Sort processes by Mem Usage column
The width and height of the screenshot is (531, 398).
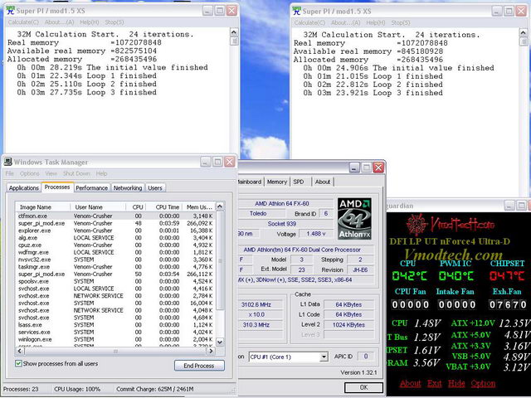199,206
